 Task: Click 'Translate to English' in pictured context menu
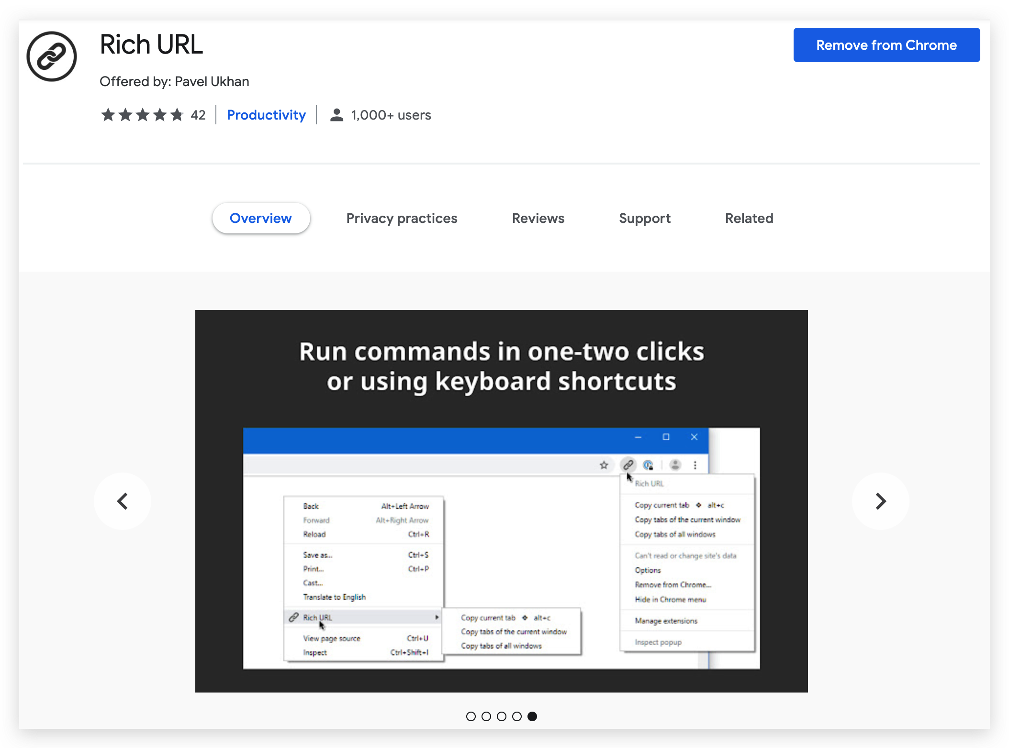point(334,597)
